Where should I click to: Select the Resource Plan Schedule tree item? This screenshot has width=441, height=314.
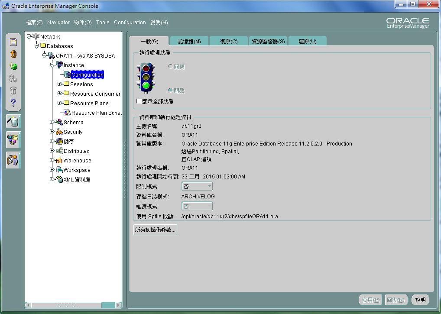point(97,113)
